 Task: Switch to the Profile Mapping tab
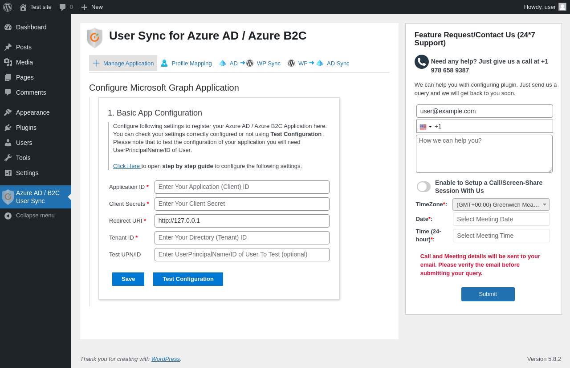point(186,63)
